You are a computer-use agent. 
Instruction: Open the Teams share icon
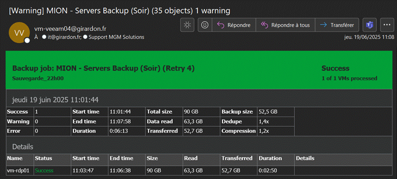pyautogui.click(x=369, y=25)
